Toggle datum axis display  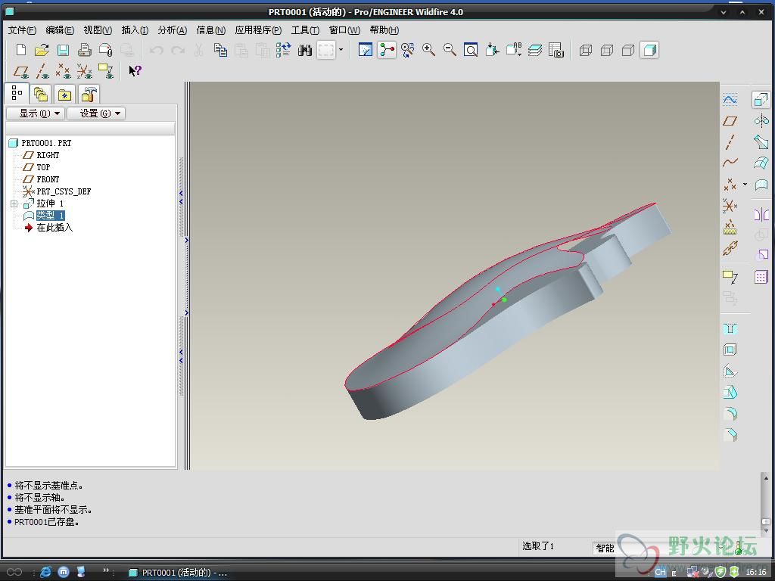click(42, 70)
